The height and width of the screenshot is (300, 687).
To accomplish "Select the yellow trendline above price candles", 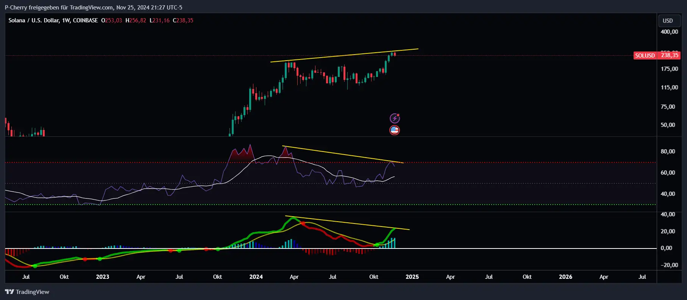I will 344,55.
